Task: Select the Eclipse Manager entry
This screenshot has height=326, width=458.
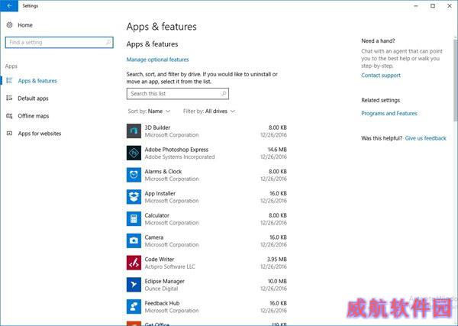Action: 207,285
